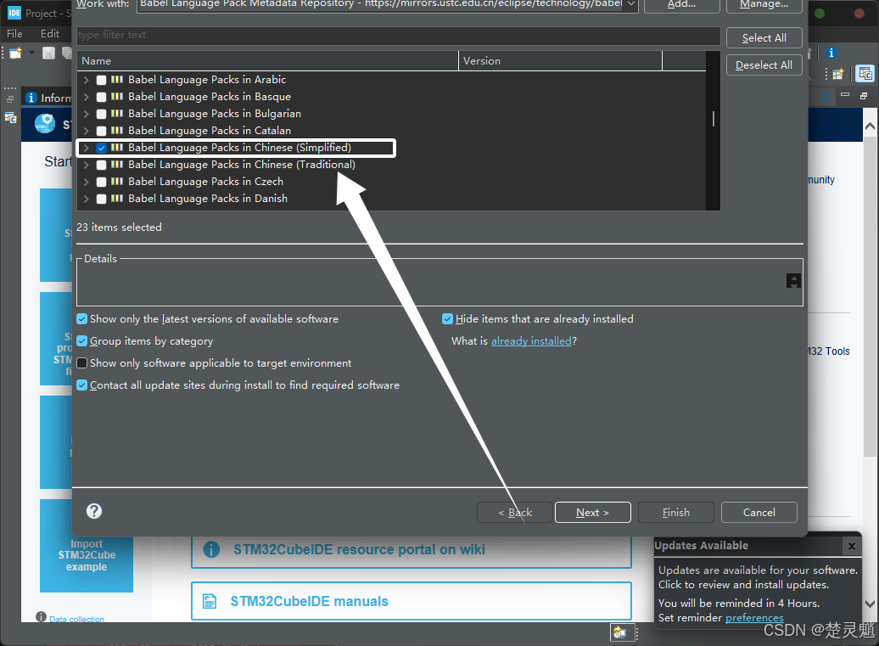Expand the Czech language packs tree node
The image size is (879, 646).
(x=86, y=182)
